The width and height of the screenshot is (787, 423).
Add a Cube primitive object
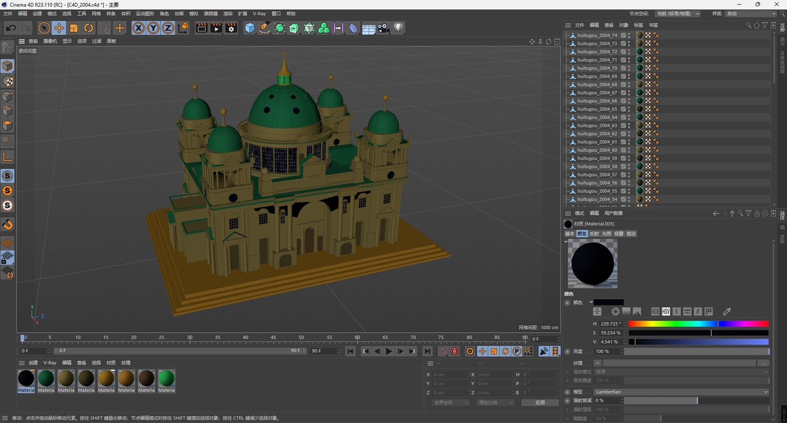[250, 28]
